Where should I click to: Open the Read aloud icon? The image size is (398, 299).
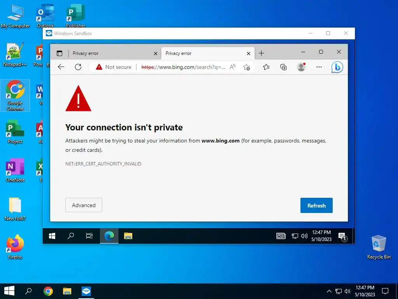[x=232, y=67]
